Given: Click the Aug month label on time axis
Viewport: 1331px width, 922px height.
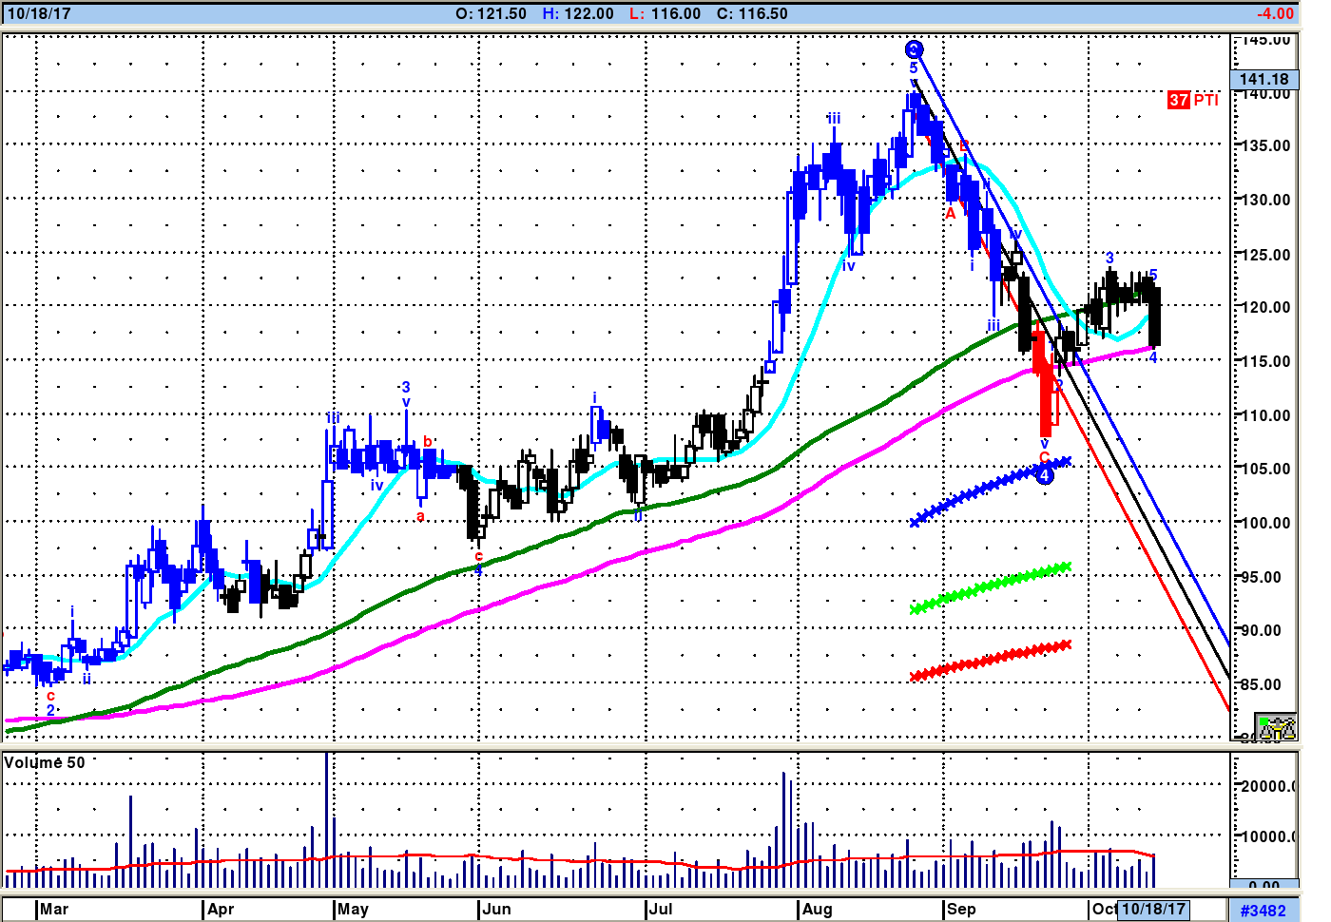Looking at the screenshot, I should click(817, 909).
